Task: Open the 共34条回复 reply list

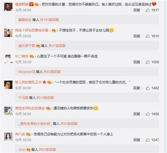Action: (45, 98)
